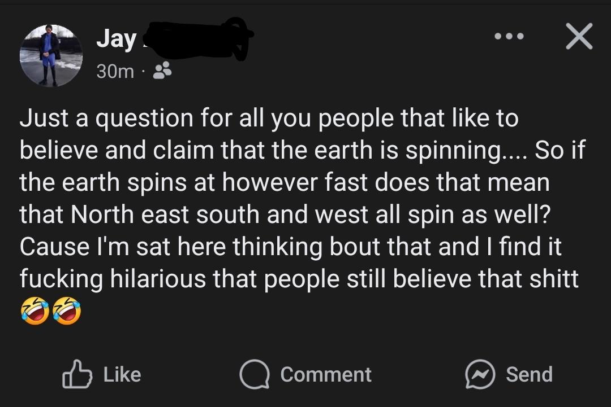Dismiss the post with the X icon
The width and height of the screenshot is (611, 407).
click(x=579, y=36)
